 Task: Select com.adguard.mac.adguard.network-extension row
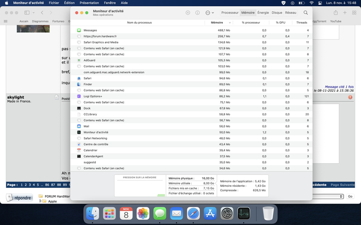[191, 73]
